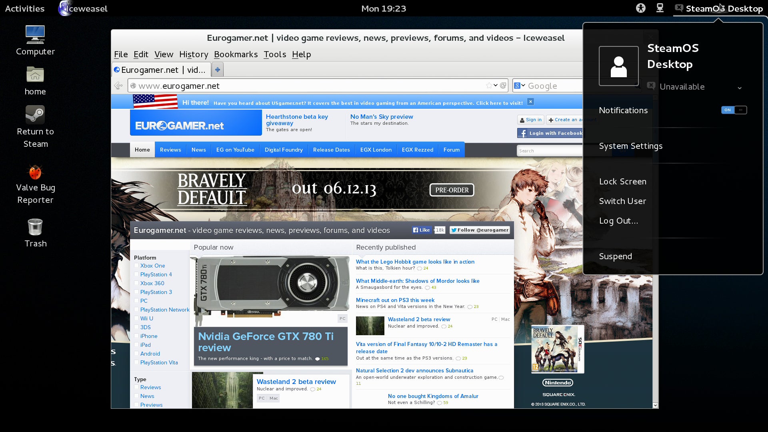Launch the Valve Bug Reporter icon
The height and width of the screenshot is (432, 768).
[35, 184]
